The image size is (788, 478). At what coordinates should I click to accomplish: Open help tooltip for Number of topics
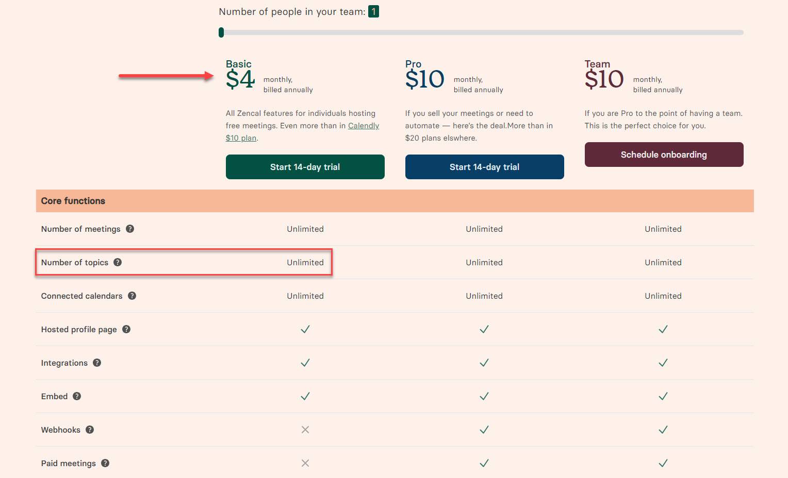(118, 262)
